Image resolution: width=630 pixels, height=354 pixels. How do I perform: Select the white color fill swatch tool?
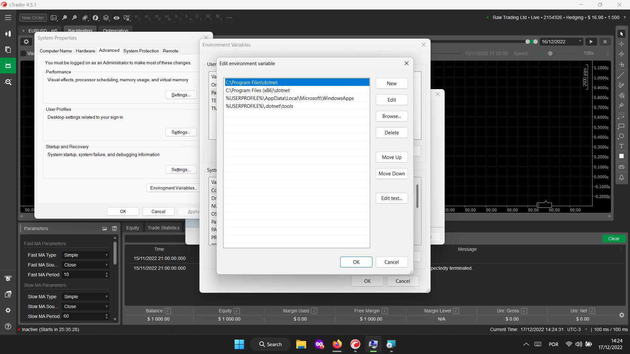pyautogui.click(x=621, y=156)
